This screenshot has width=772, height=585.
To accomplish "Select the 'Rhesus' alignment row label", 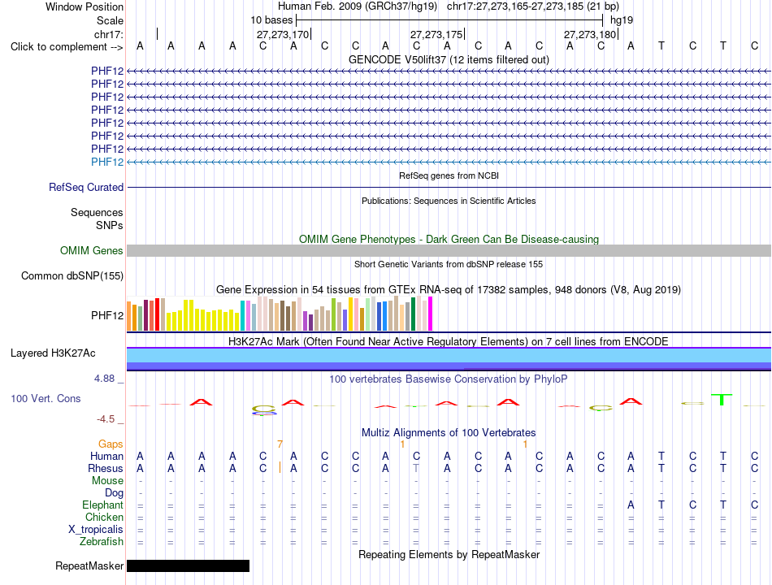I will [x=106, y=468].
